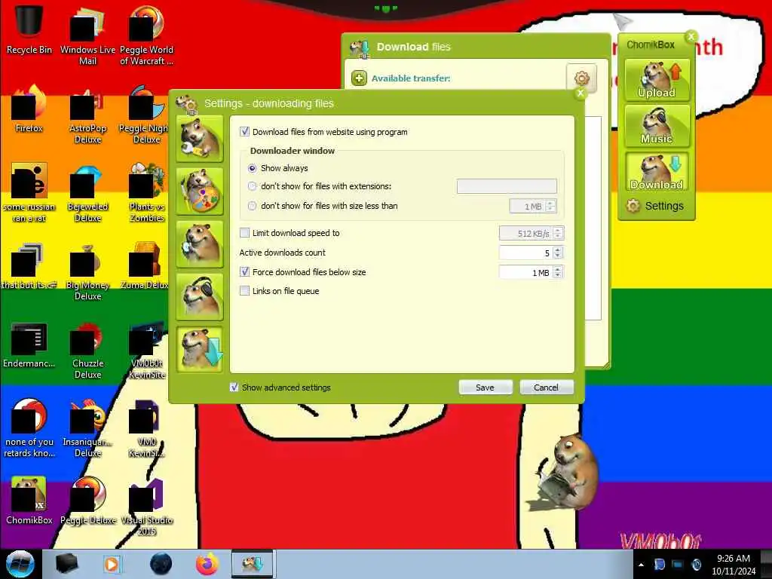Select the Show always radio option
The height and width of the screenshot is (579, 772).
252,168
